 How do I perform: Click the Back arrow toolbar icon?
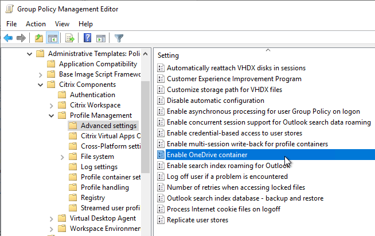(8, 38)
